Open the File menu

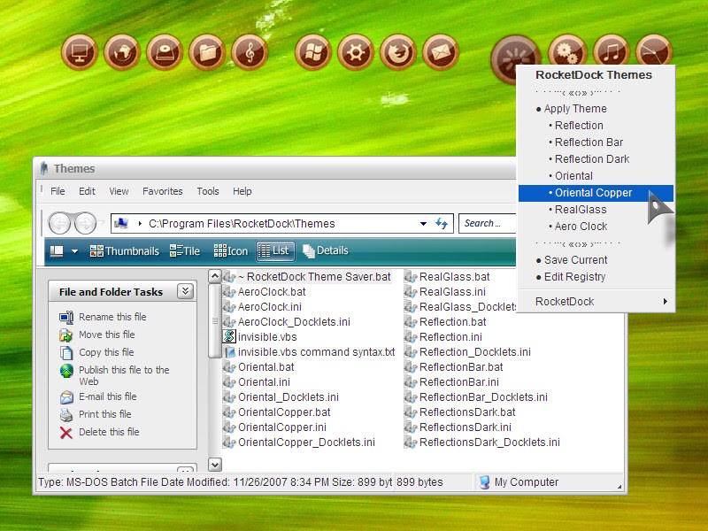[x=58, y=191]
